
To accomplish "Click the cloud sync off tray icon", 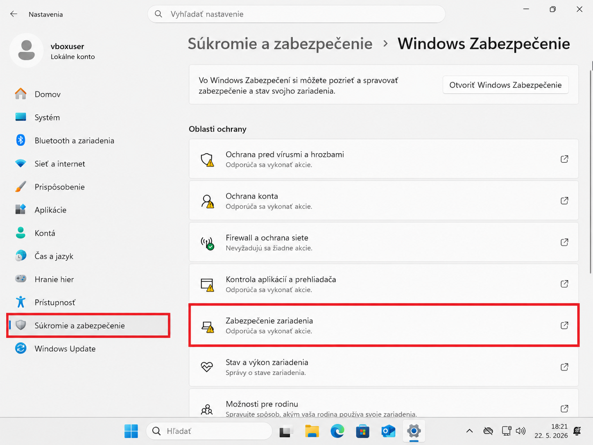I will pyautogui.click(x=488, y=431).
